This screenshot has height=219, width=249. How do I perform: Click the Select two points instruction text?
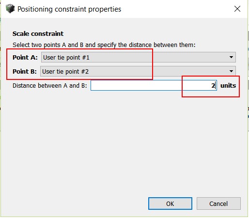104,45
